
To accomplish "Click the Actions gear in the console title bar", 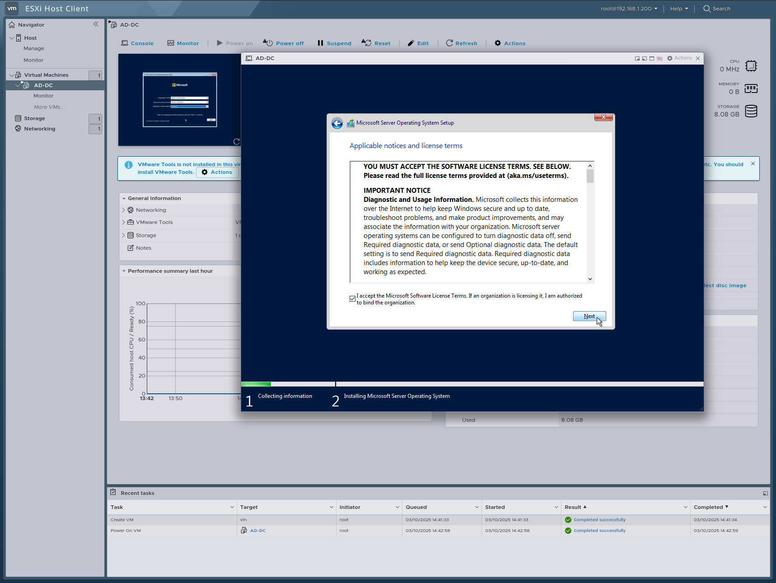I will coord(670,58).
